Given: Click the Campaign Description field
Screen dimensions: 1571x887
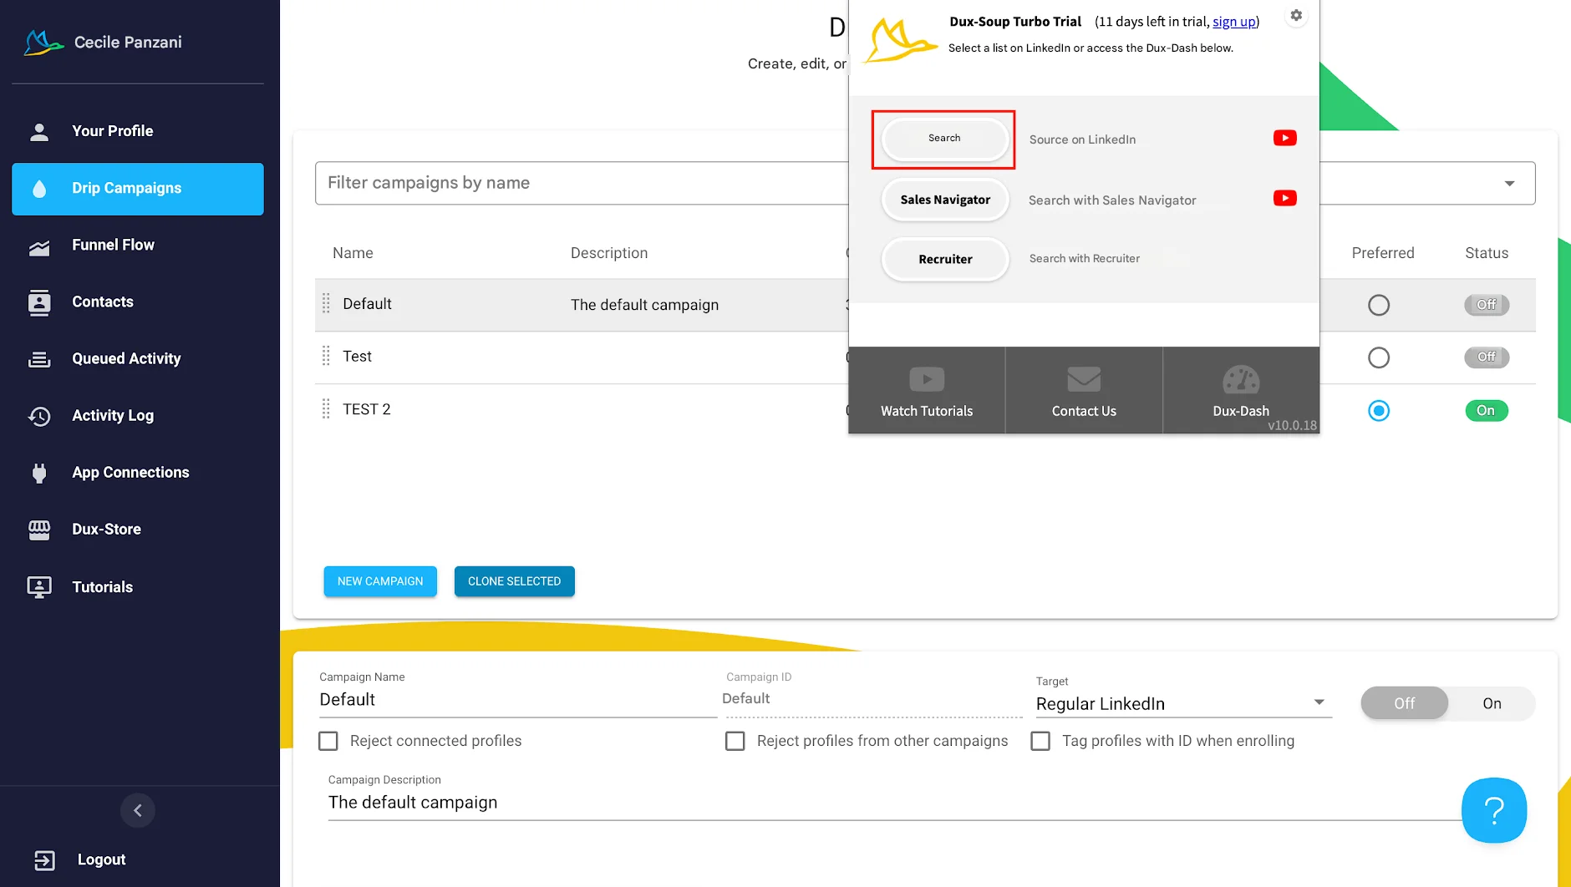Looking at the screenshot, I should click(894, 803).
